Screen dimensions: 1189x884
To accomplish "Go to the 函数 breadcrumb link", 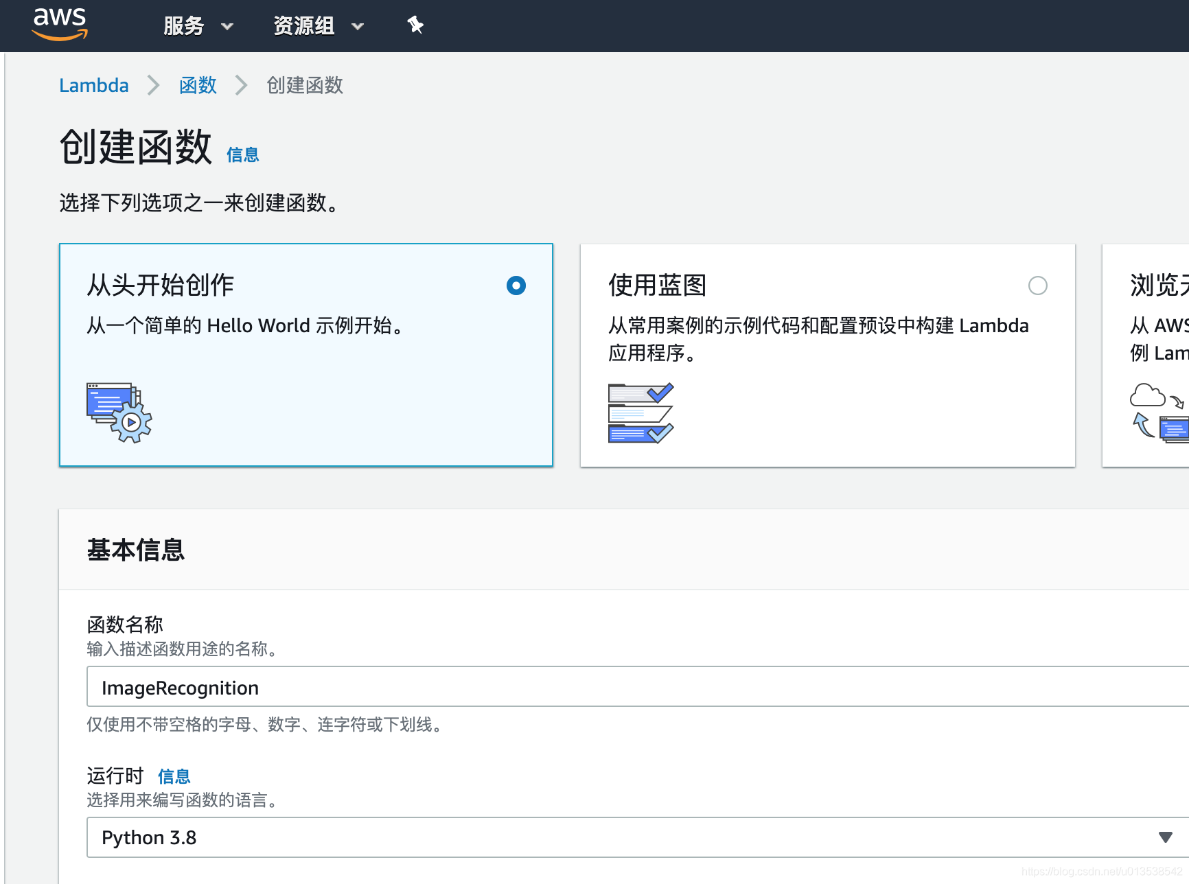I will [x=198, y=85].
